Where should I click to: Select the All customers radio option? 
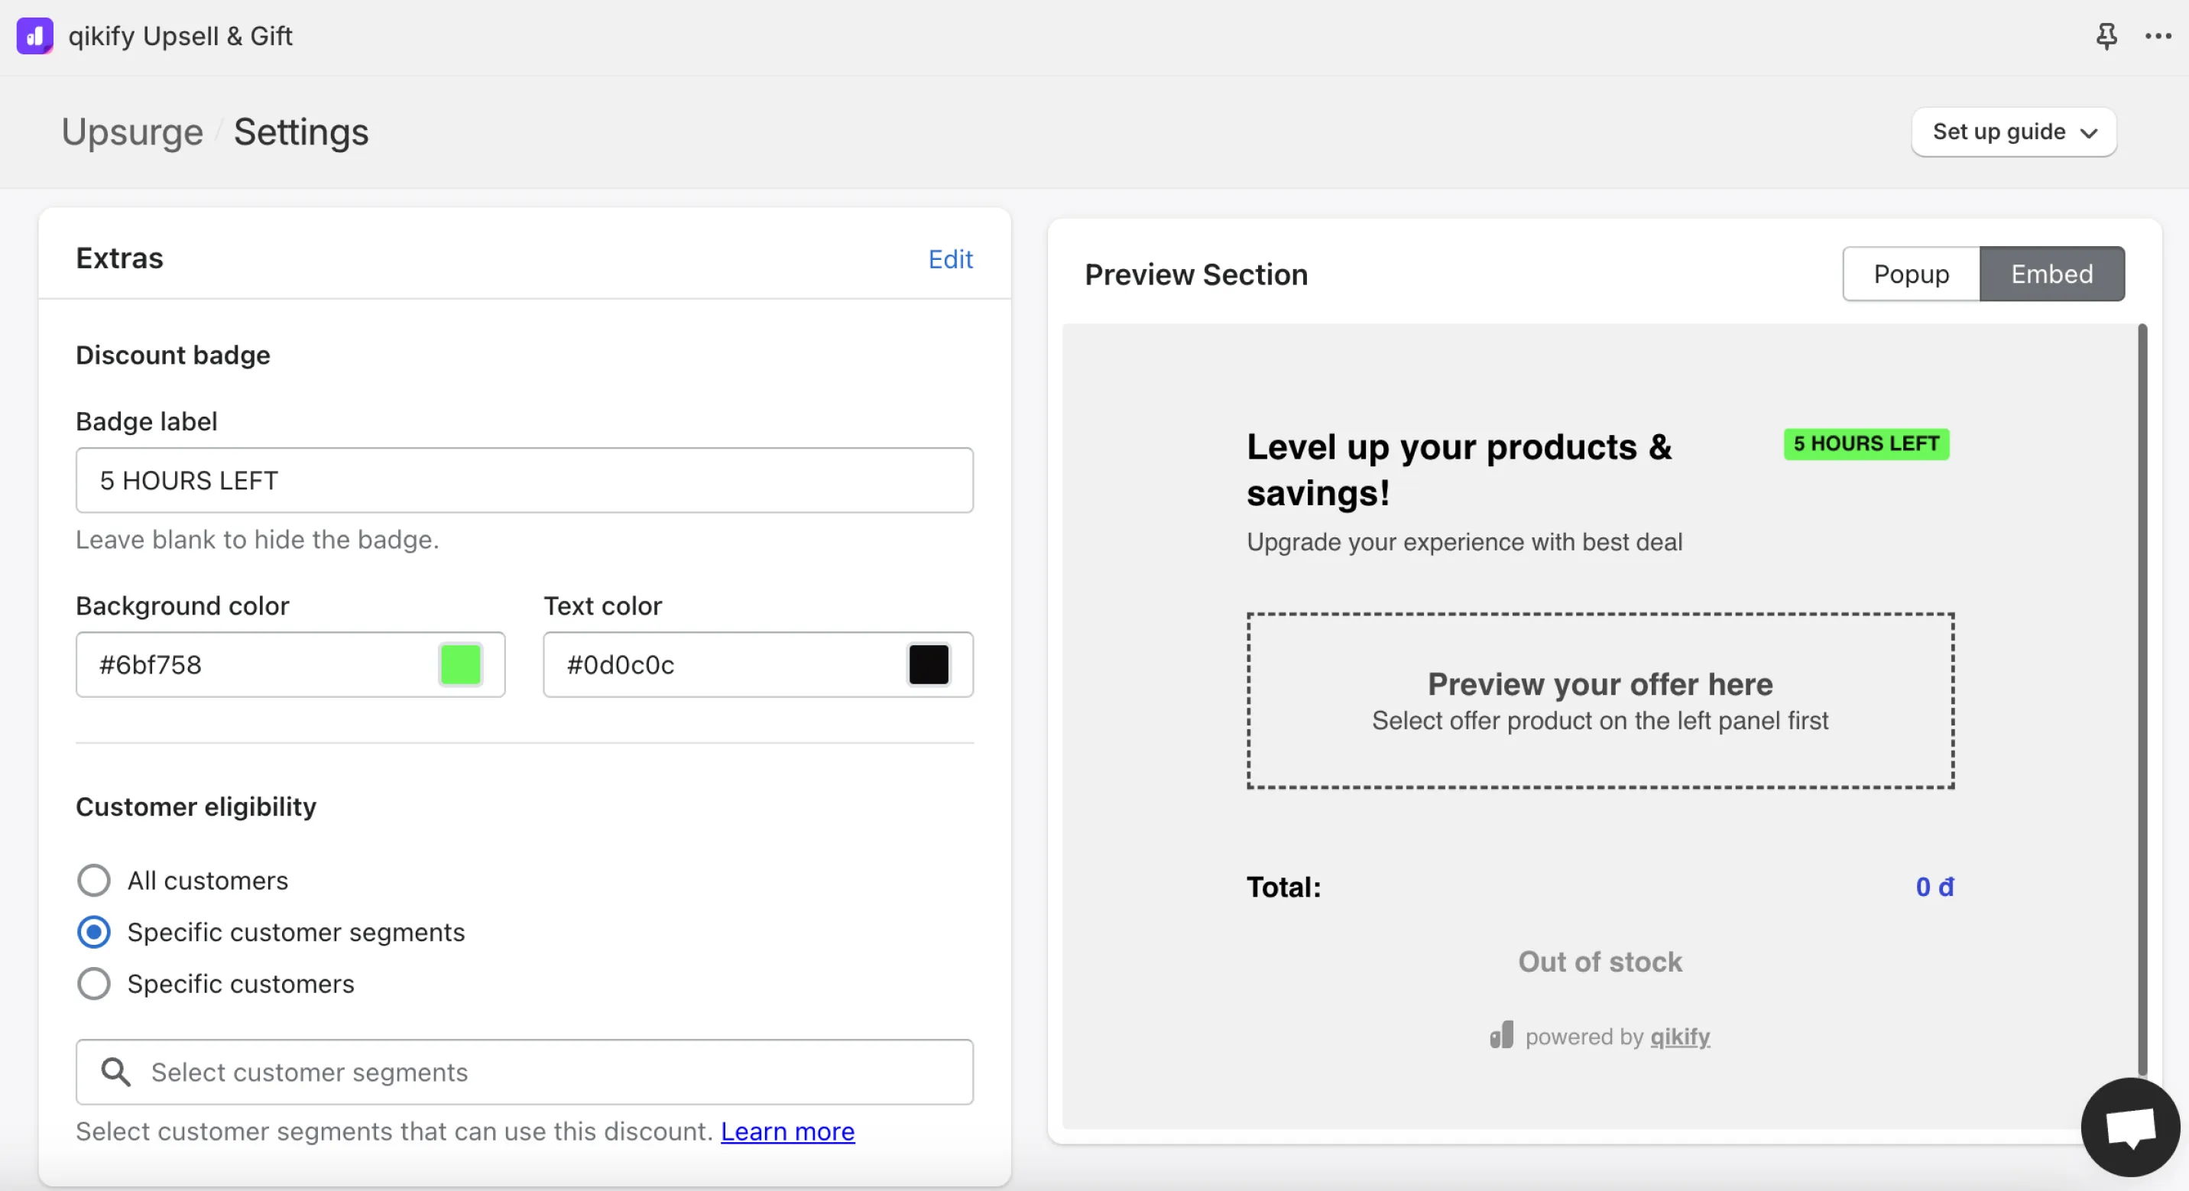click(93, 880)
